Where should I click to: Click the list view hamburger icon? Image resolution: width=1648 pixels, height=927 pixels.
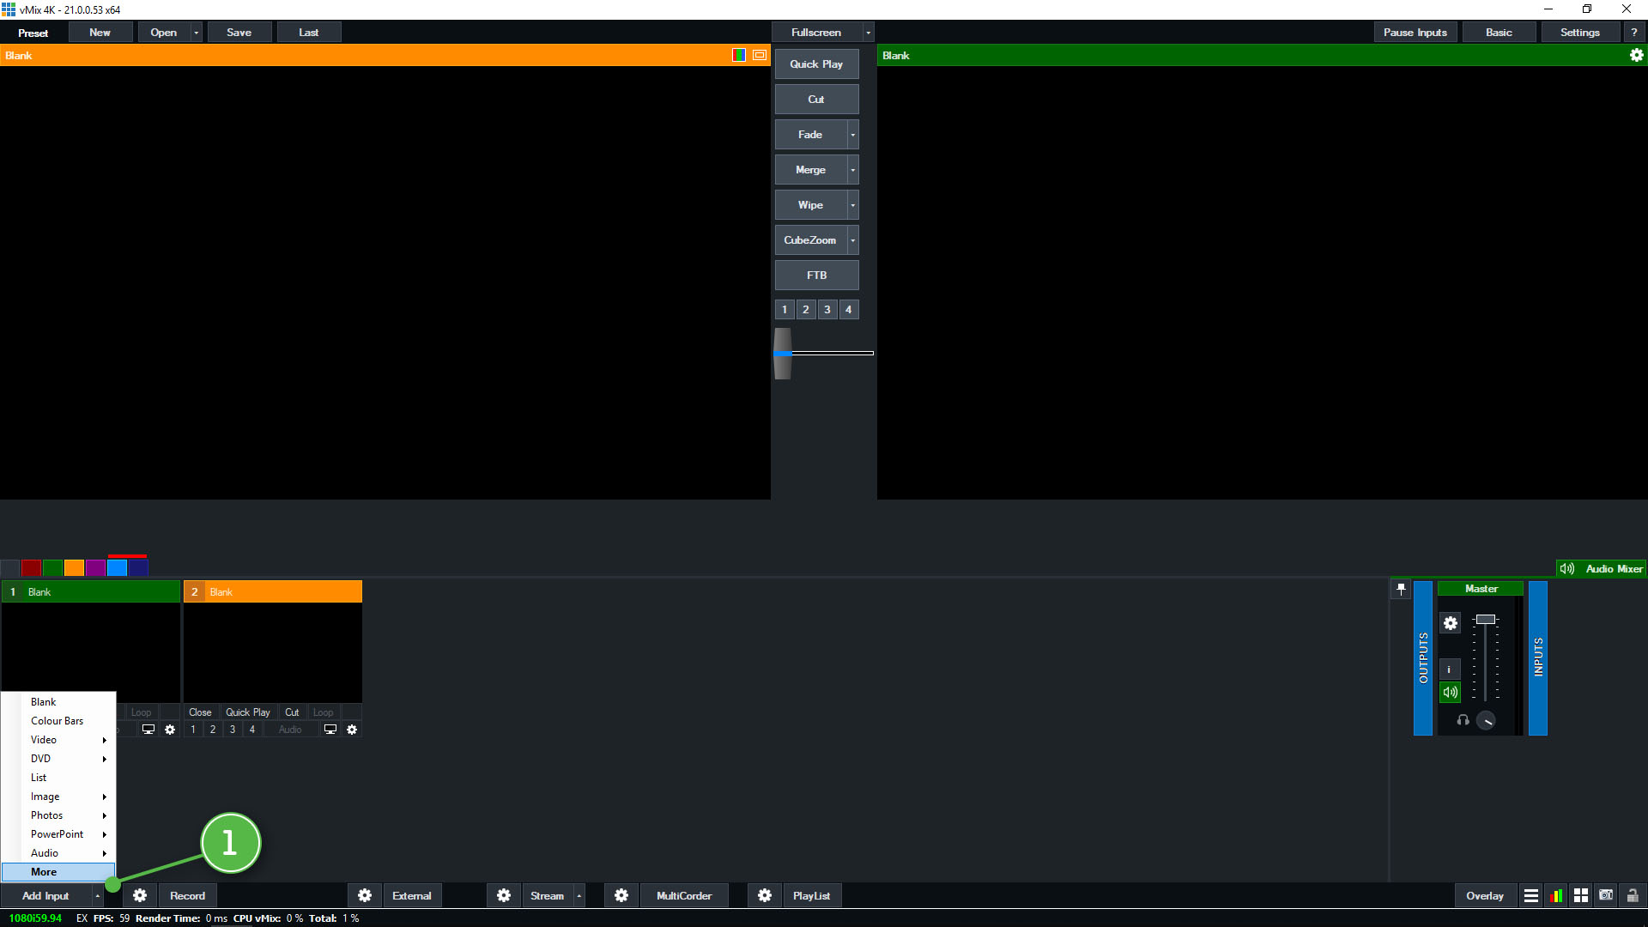coord(1531,895)
